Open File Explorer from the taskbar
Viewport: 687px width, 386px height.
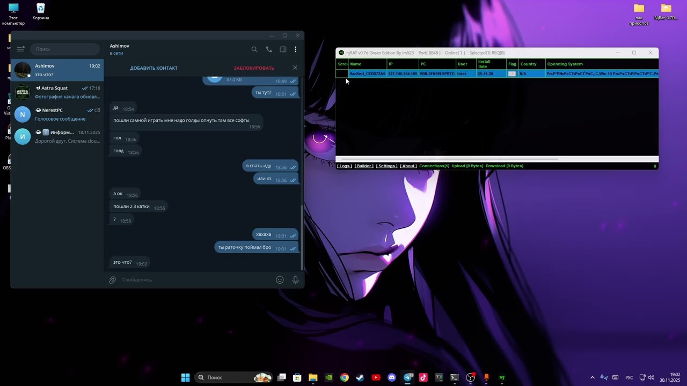(x=313, y=377)
